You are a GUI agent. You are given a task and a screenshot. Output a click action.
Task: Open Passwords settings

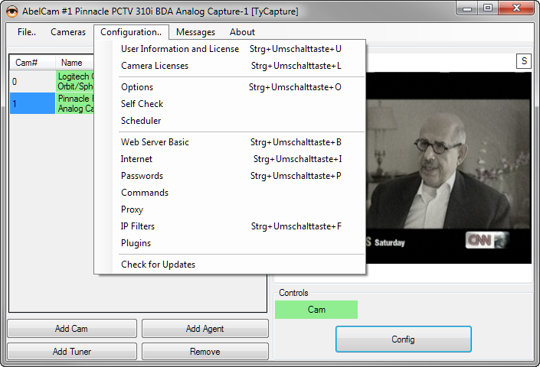[x=142, y=176]
